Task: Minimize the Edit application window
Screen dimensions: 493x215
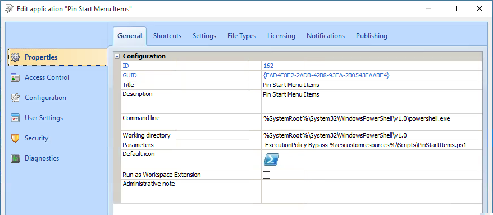Action: click(x=428, y=8)
